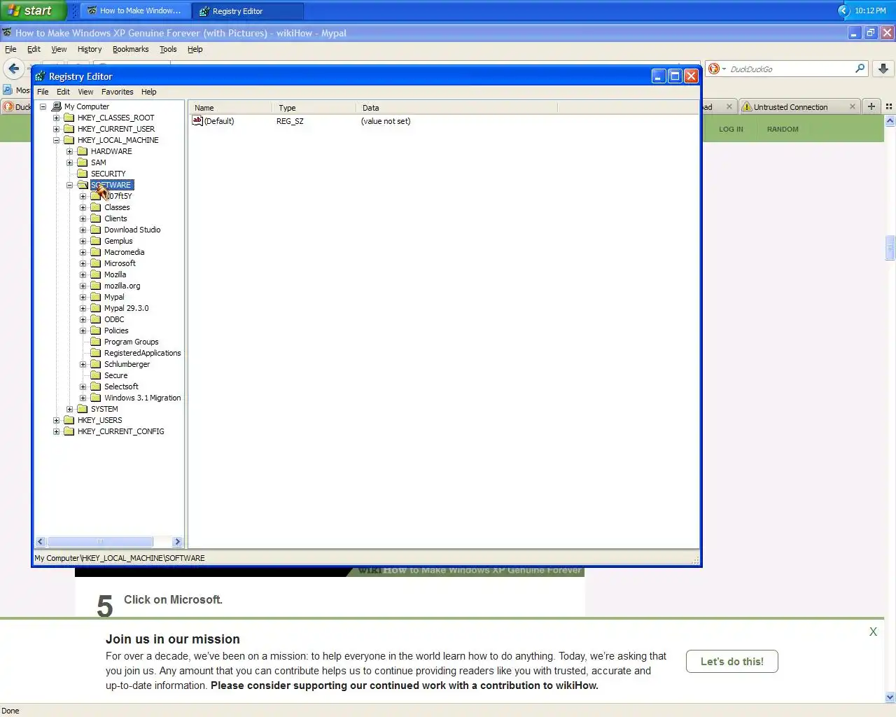Open browser Bookmarks menu
This screenshot has height=717, width=896.
[130, 49]
